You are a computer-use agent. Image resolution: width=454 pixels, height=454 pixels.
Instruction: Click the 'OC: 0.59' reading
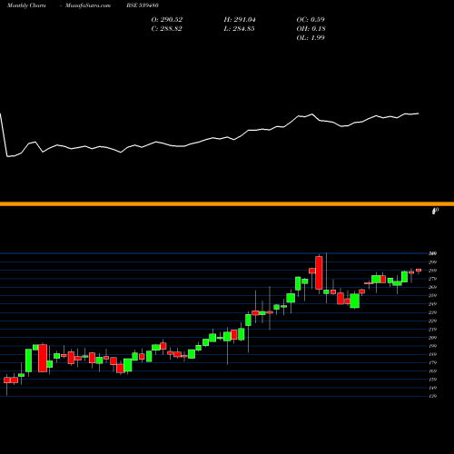(311, 20)
